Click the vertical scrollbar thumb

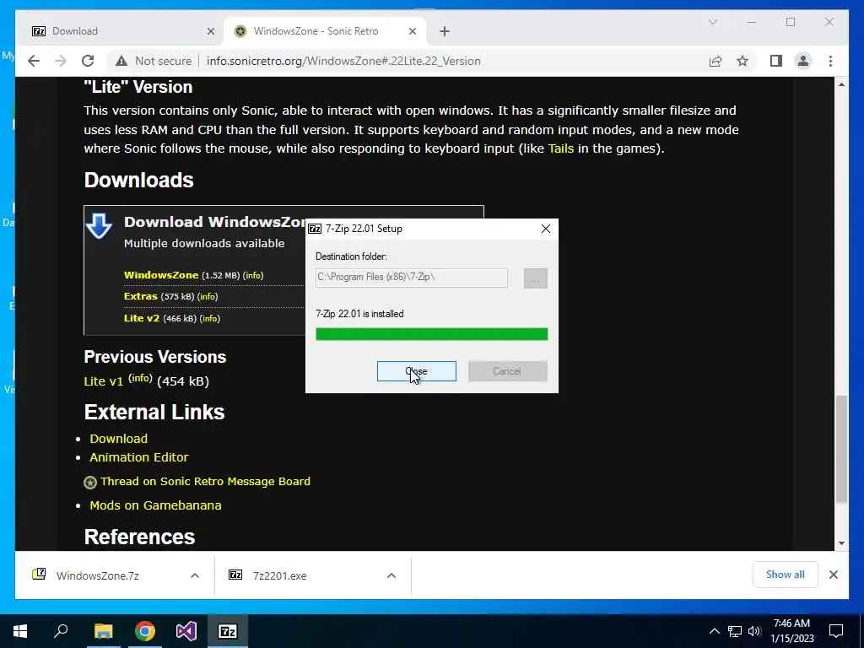tap(841, 449)
